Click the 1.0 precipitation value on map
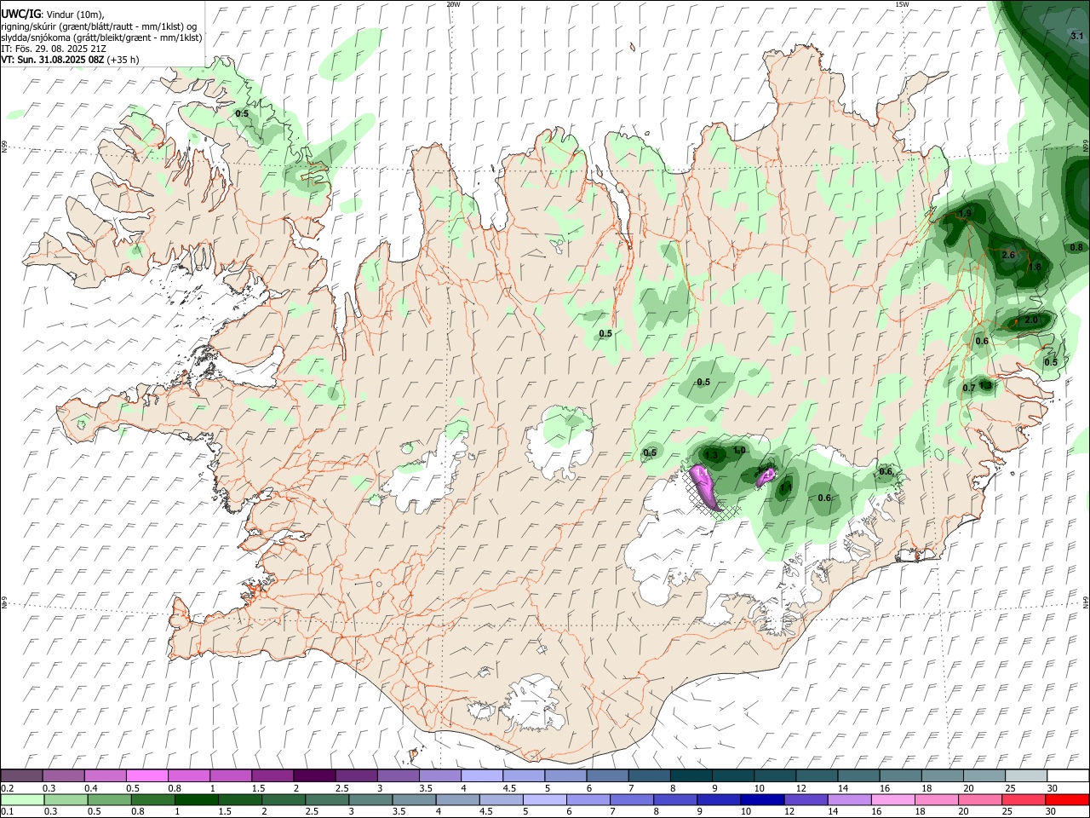Image resolution: width=1090 pixels, height=818 pixels. (x=739, y=450)
